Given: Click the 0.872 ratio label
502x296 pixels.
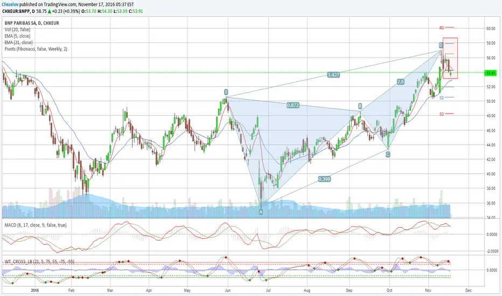Looking at the screenshot, I should (293, 105).
